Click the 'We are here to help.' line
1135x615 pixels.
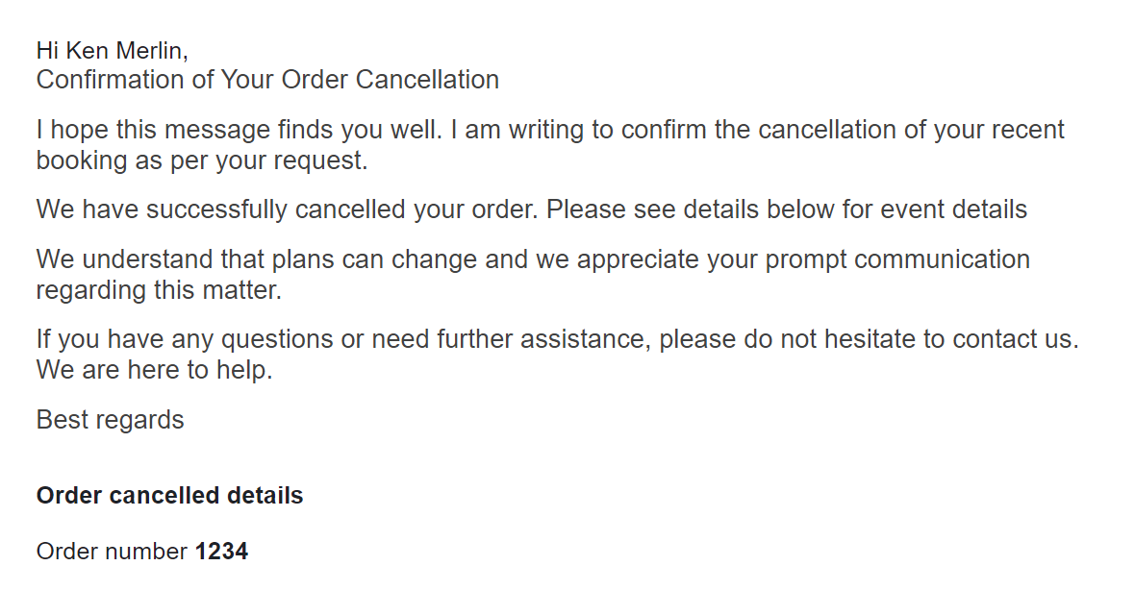[x=154, y=370]
